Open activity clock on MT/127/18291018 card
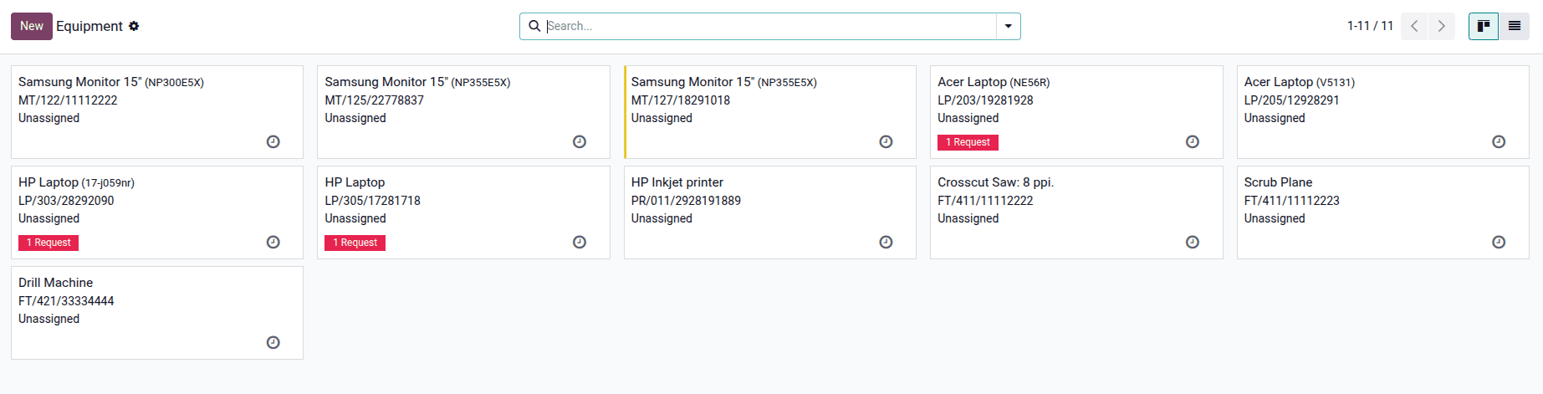The width and height of the screenshot is (1543, 394). coord(886,142)
